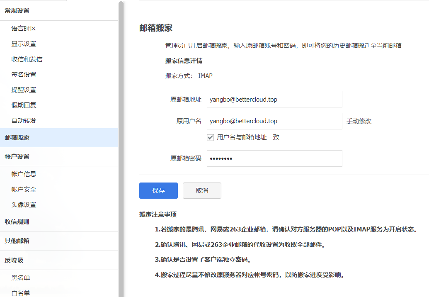Viewport: 429px width, 297px height.
Task: Select the 原邮箱密码 password field
Action: [x=274, y=158]
